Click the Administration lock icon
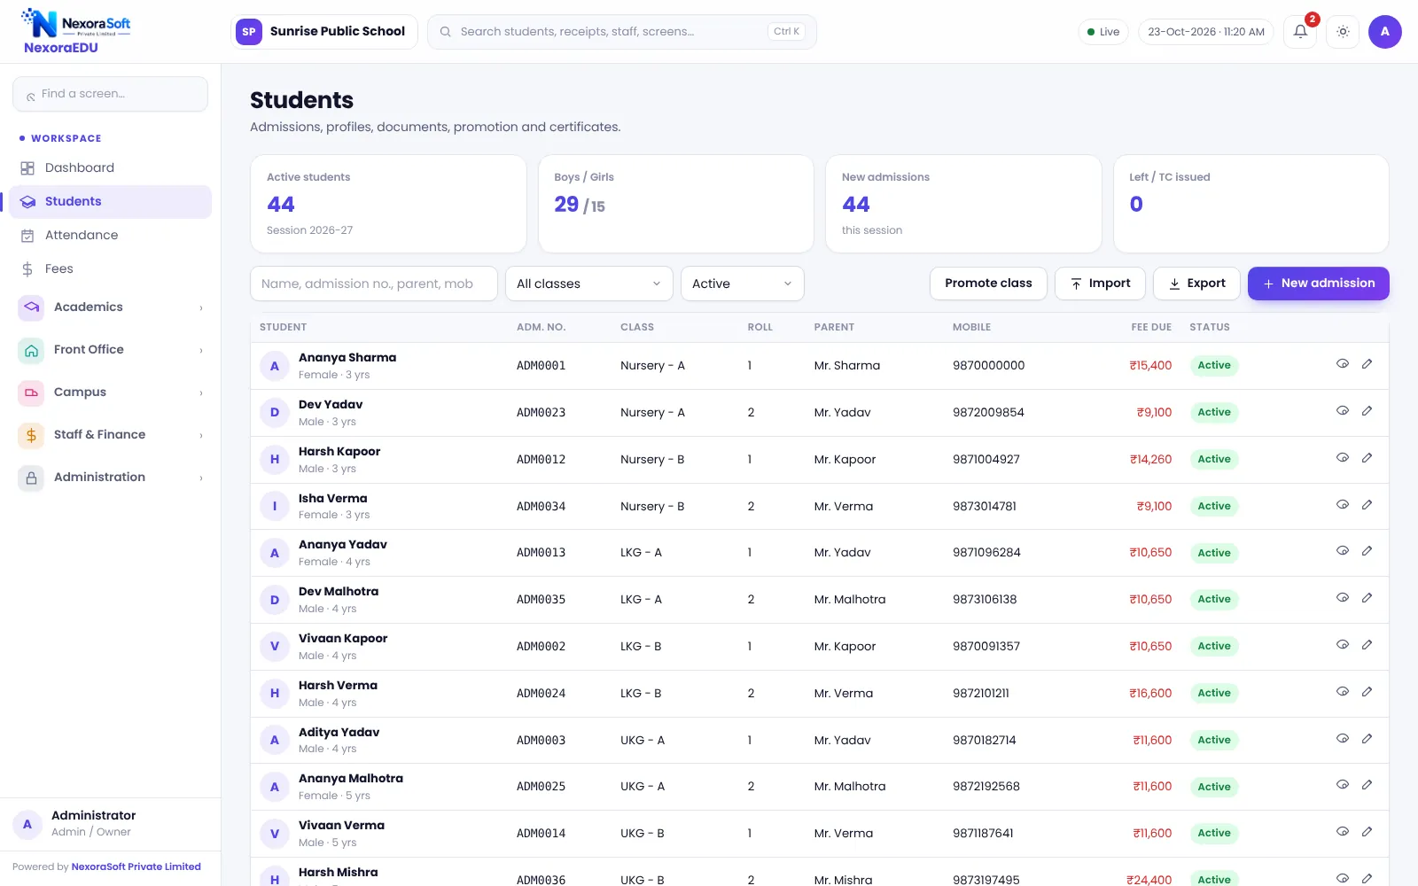This screenshot has width=1418, height=886. tap(31, 478)
